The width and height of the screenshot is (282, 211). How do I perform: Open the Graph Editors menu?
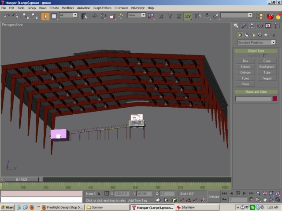click(x=102, y=8)
